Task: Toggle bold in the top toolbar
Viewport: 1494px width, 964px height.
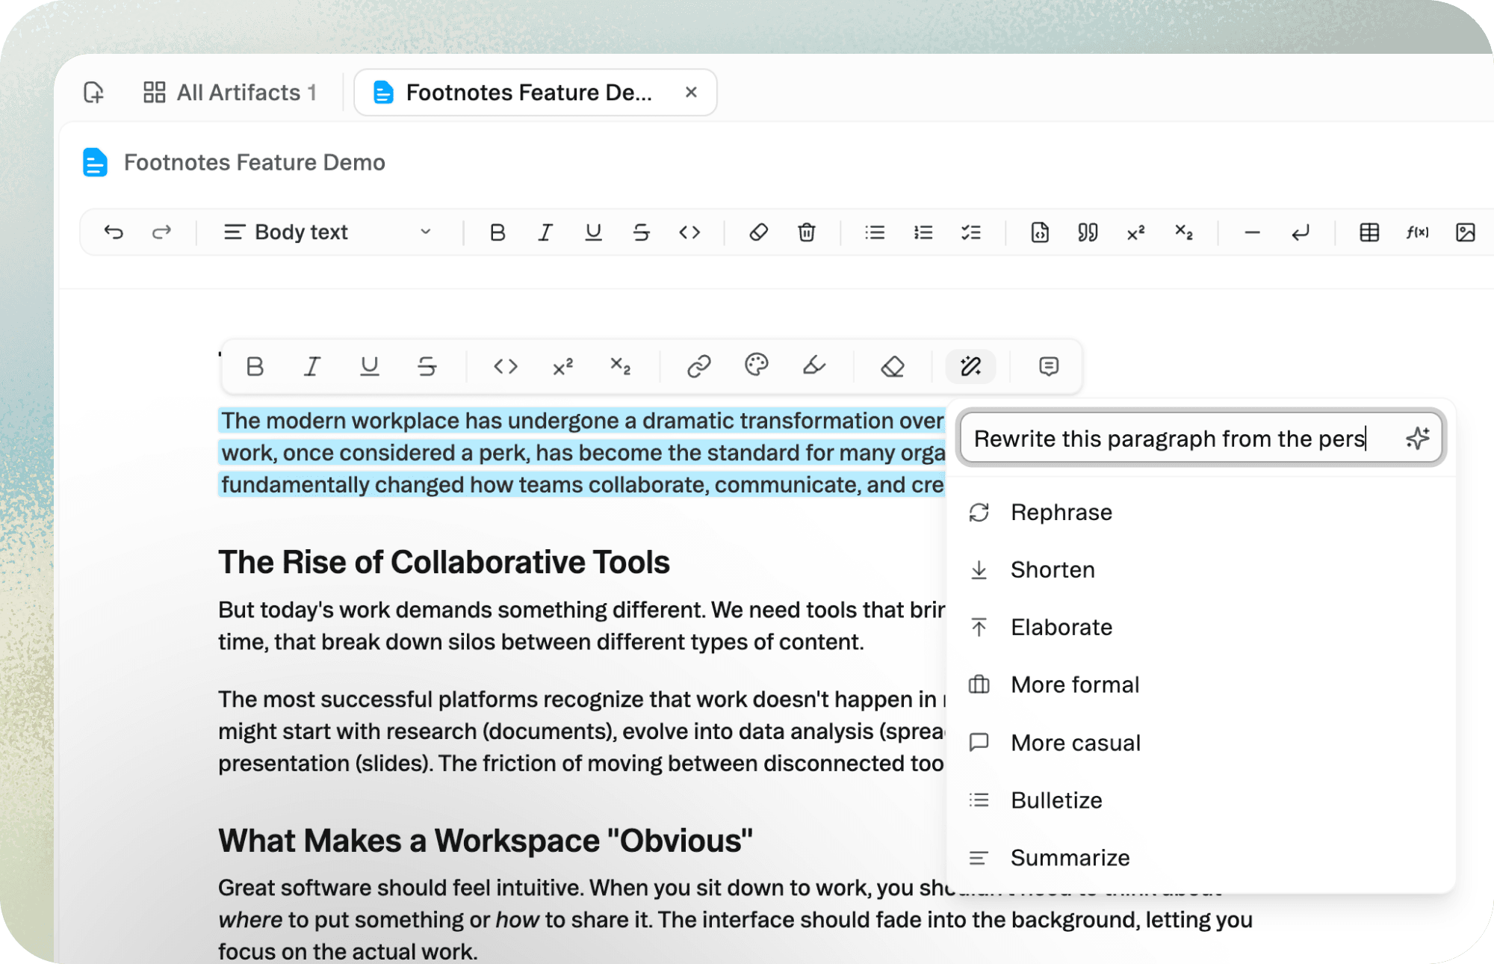Action: (498, 232)
